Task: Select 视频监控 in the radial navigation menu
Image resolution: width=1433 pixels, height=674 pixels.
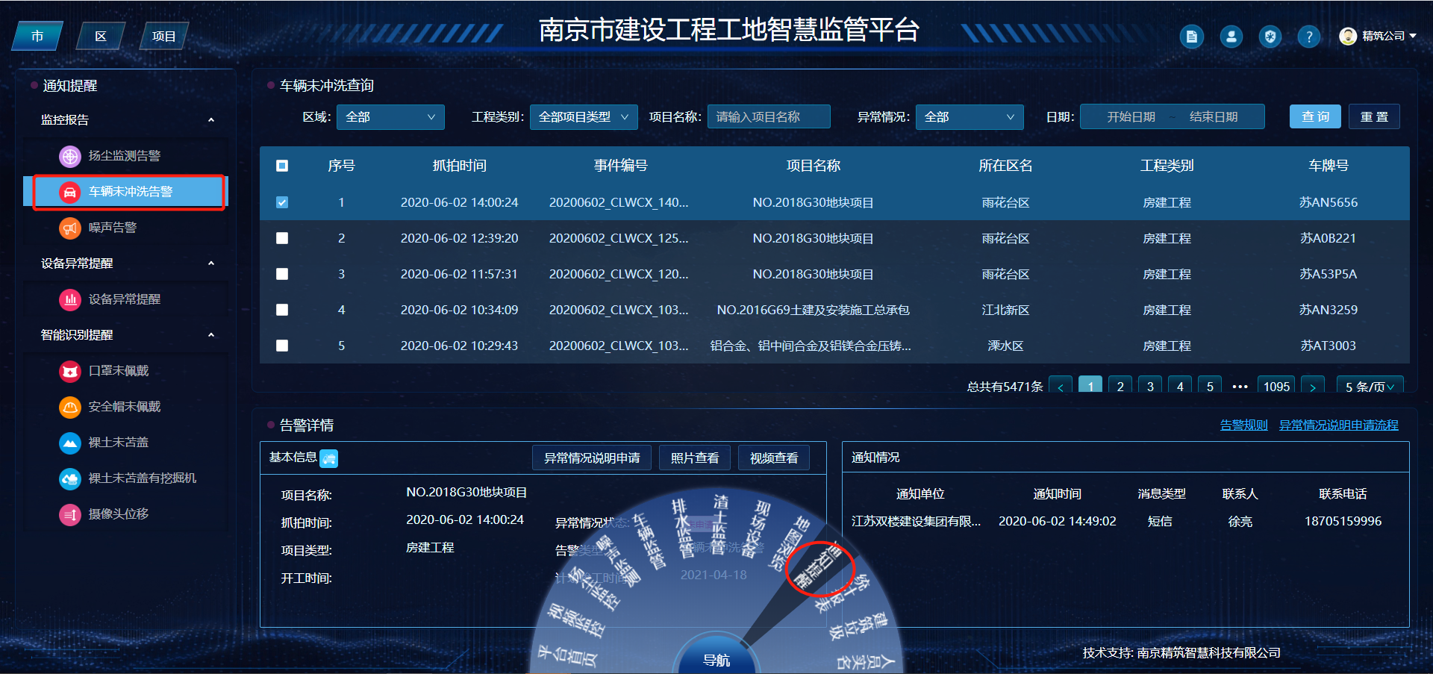Action: click(576, 622)
